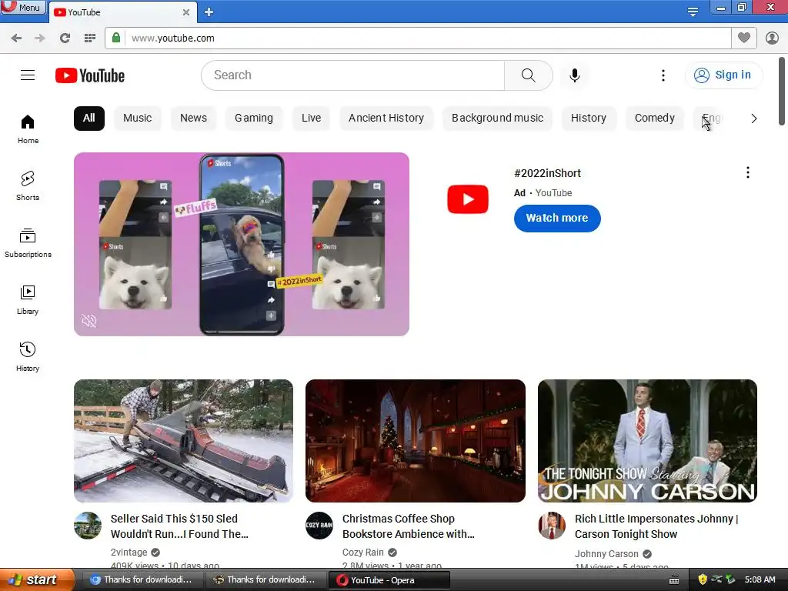Open ad options three-dot menu
Viewport: 788px width, 591px height.
point(748,173)
